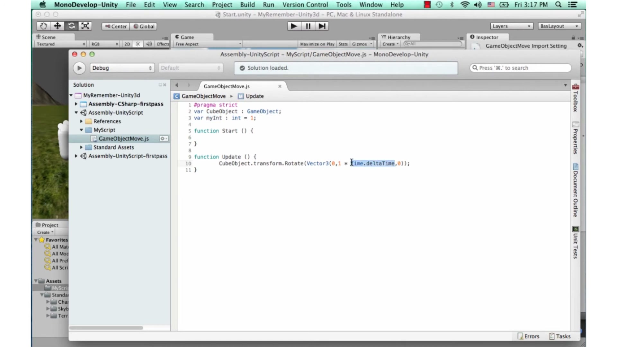
Task: Open the Free Aspect dropdown
Action: pos(208,44)
